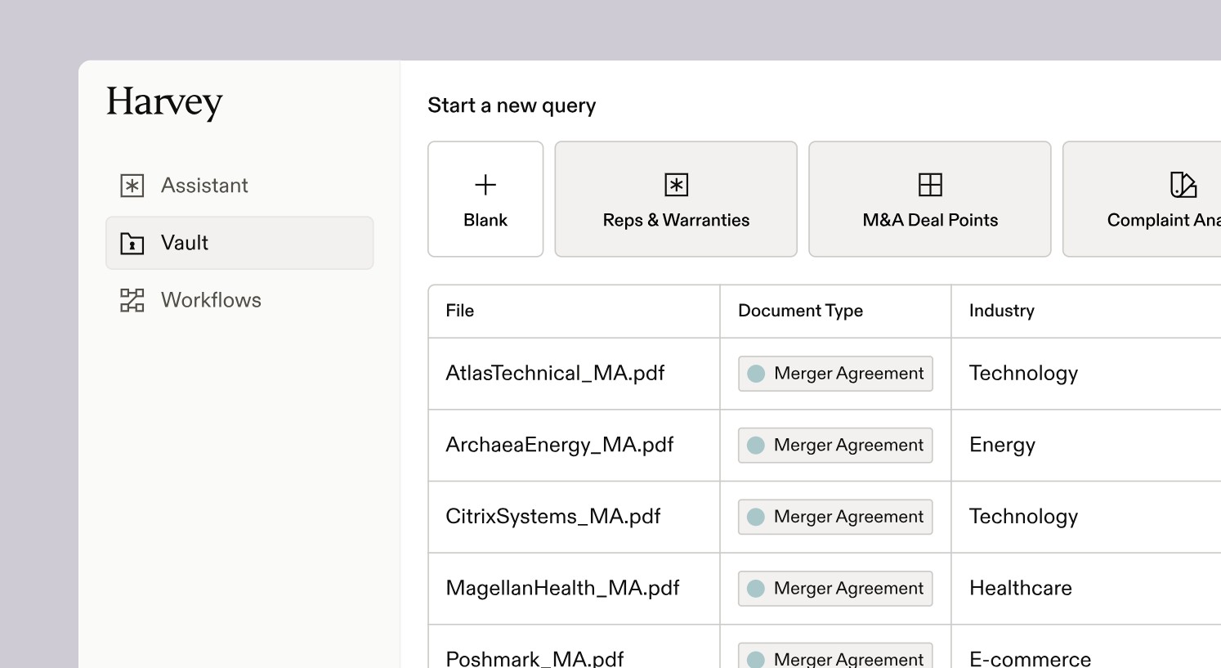Click the Healthcare industry cell

coord(1020,589)
